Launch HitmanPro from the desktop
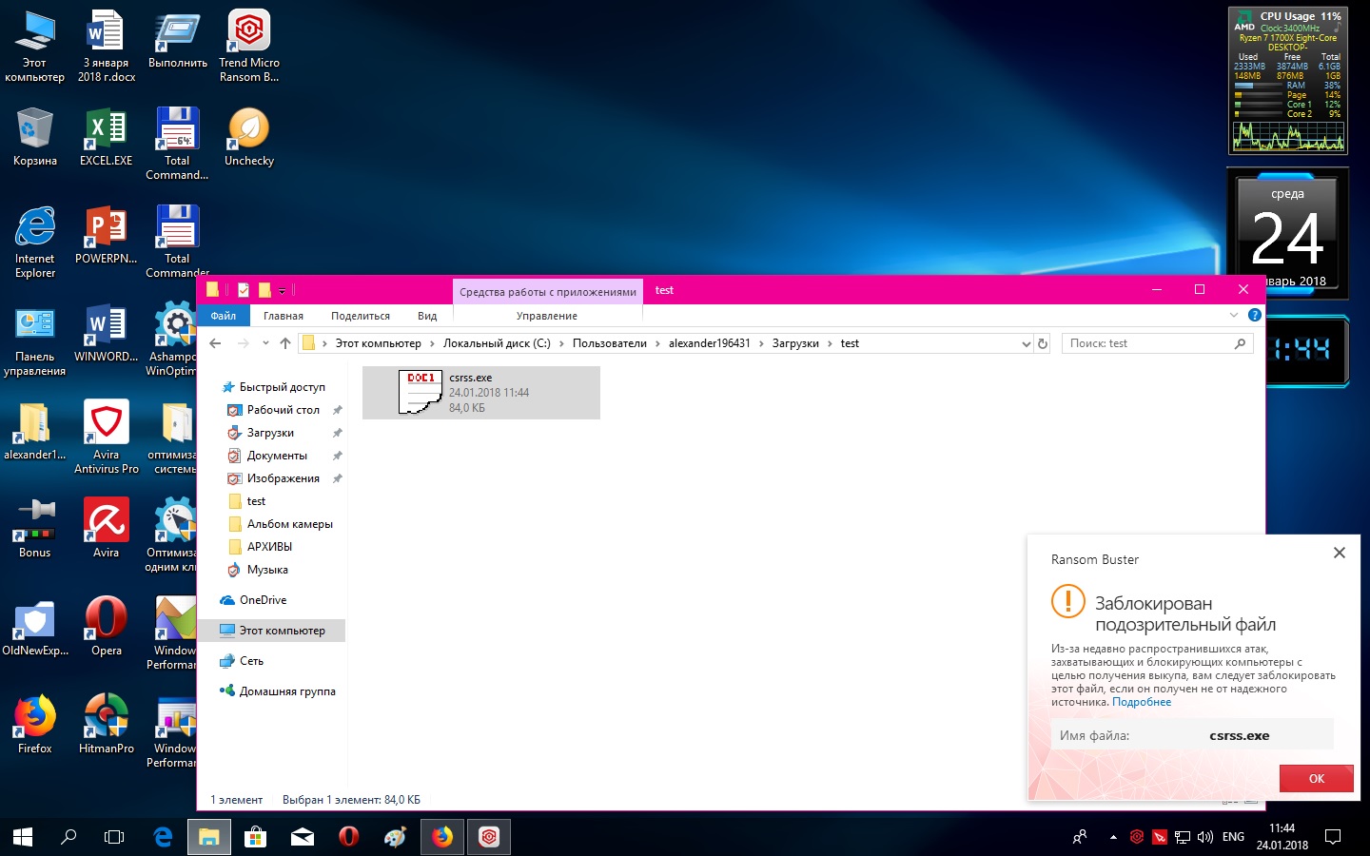Image resolution: width=1370 pixels, height=856 pixels. tap(106, 724)
